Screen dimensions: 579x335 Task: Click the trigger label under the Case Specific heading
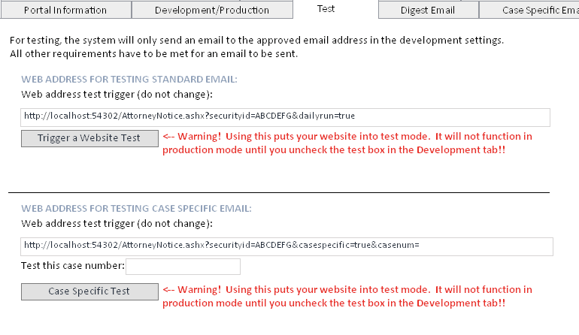[117, 224]
